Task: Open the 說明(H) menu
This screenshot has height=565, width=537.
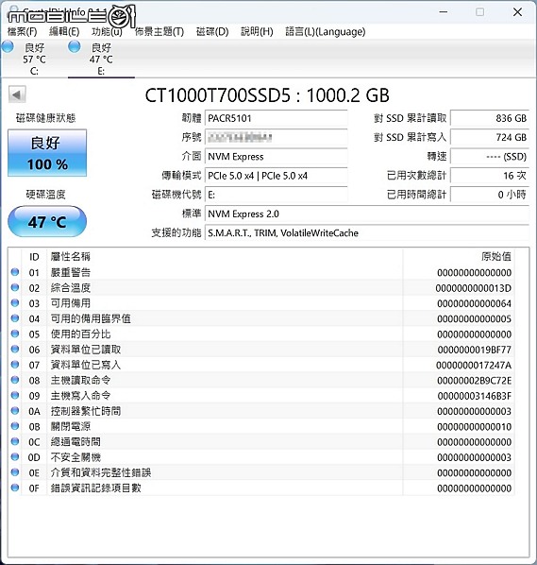Action: tap(257, 32)
